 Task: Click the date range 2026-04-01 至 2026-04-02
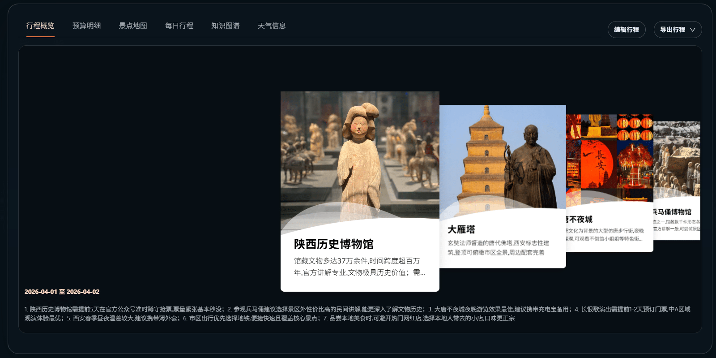tap(62, 292)
